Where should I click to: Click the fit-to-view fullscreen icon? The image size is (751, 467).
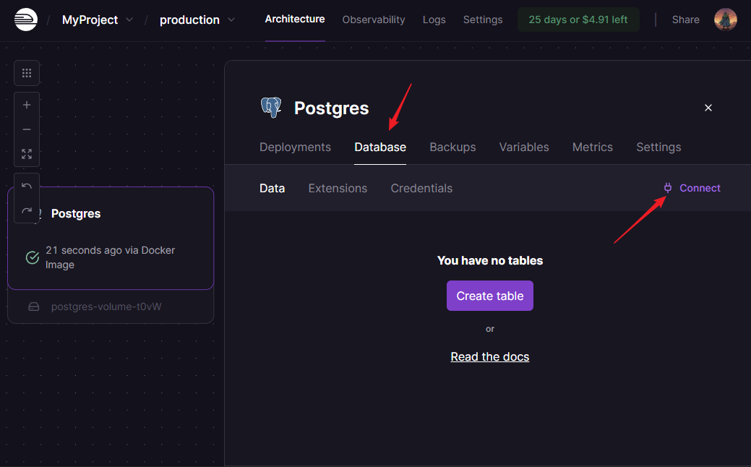(27, 154)
